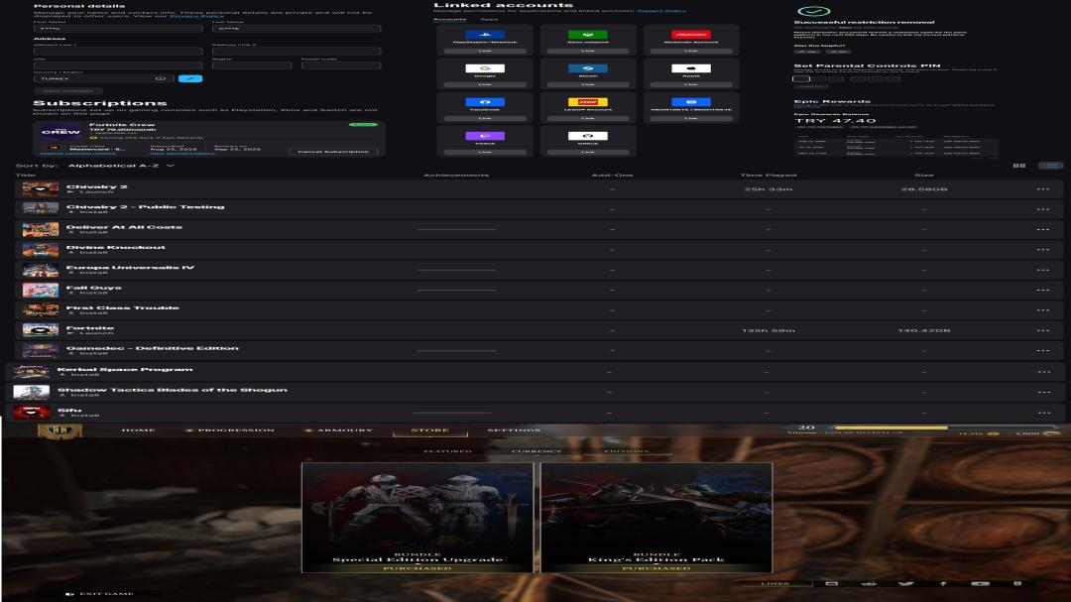Open the YouTube link in Chivalry footer
1071x602 pixels.
click(980, 583)
